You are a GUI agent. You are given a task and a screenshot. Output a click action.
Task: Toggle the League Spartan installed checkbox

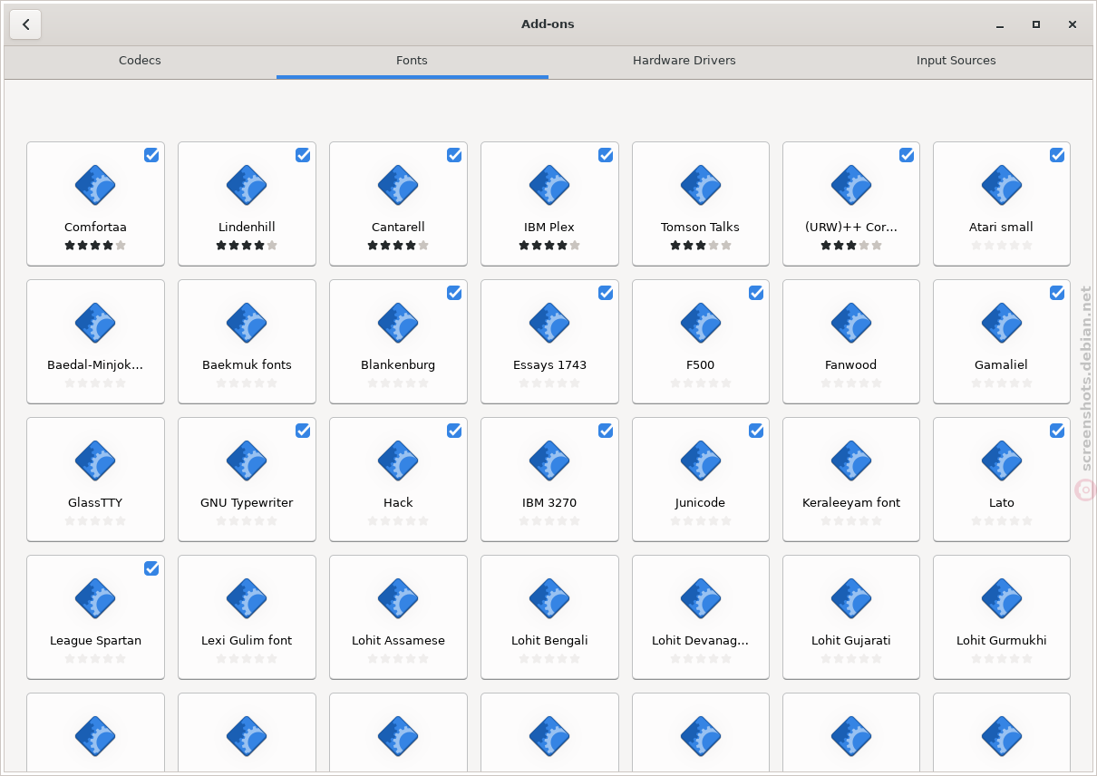151,568
